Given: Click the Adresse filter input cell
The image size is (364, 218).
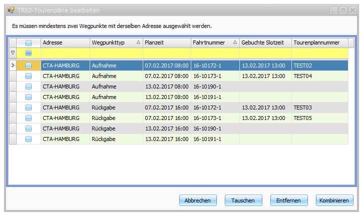Looking at the screenshot, I should point(65,52).
